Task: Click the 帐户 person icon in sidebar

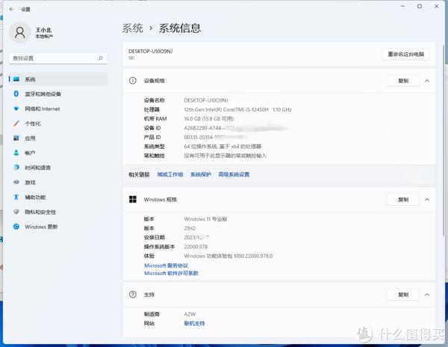Action: click(16, 153)
